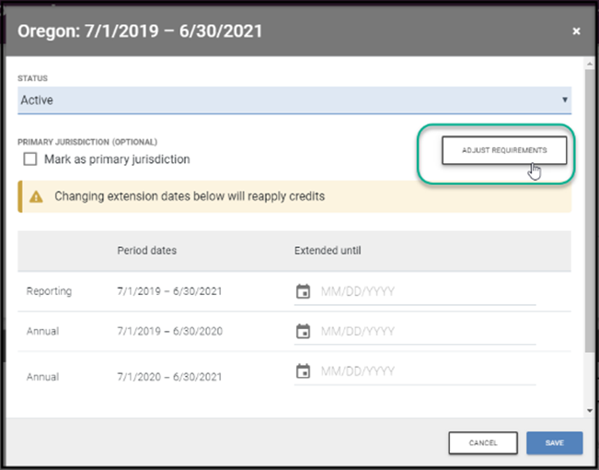
Task: Click the yellow warning triangle icon
Action: (36, 196)
